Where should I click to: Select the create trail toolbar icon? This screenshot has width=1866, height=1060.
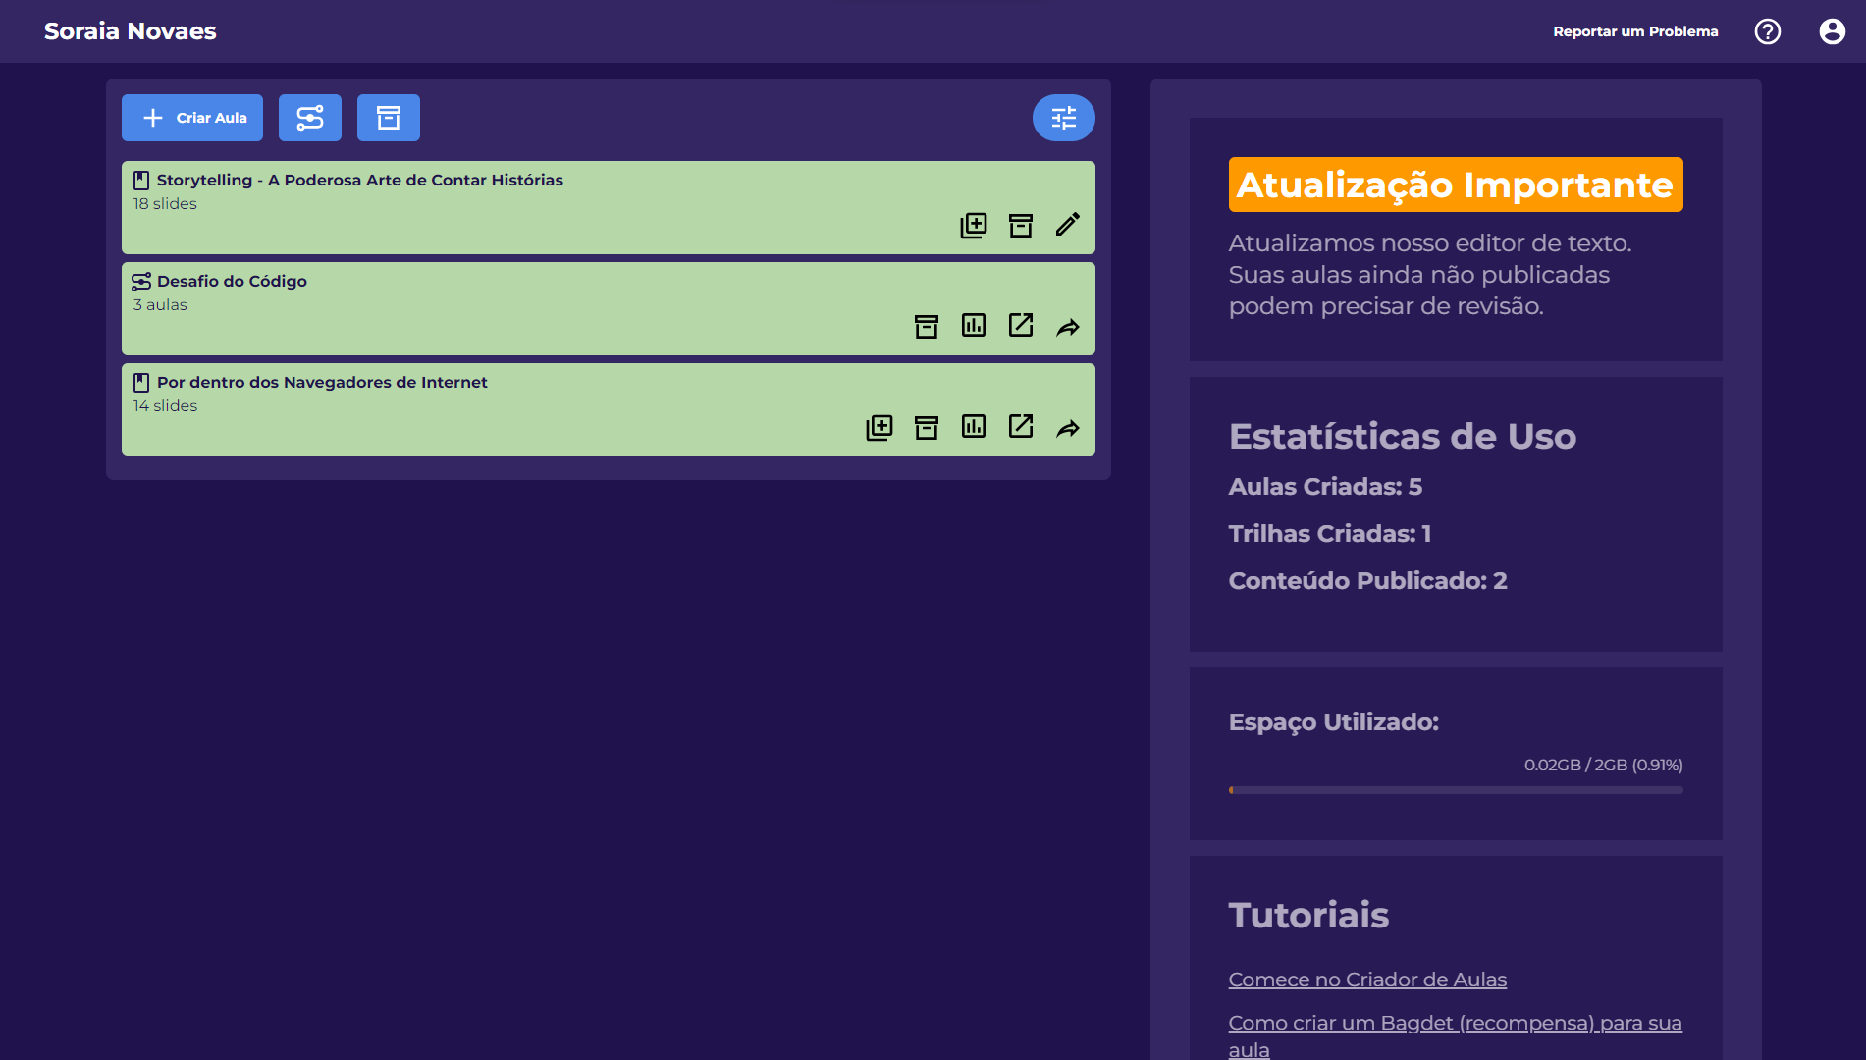pos(309,118)
